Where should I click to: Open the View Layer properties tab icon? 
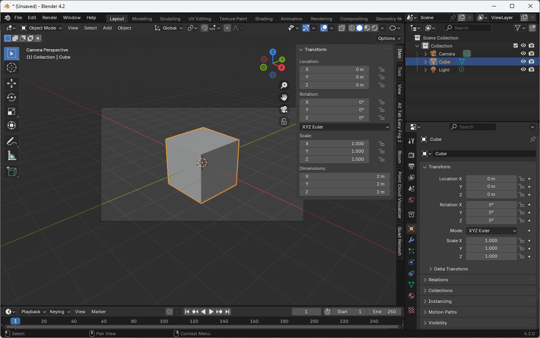click(411, 177)
